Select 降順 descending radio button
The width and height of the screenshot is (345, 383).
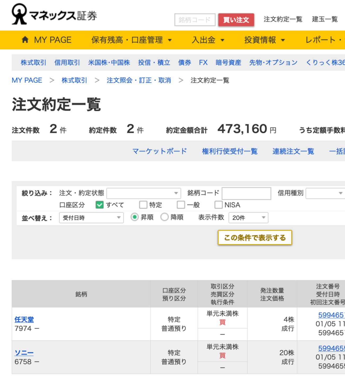[x=165, y=217]
